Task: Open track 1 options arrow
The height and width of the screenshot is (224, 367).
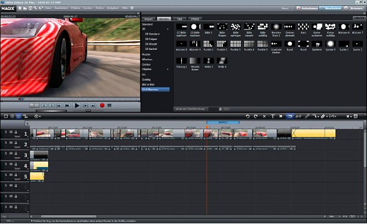Action: [x=28, y=137]
